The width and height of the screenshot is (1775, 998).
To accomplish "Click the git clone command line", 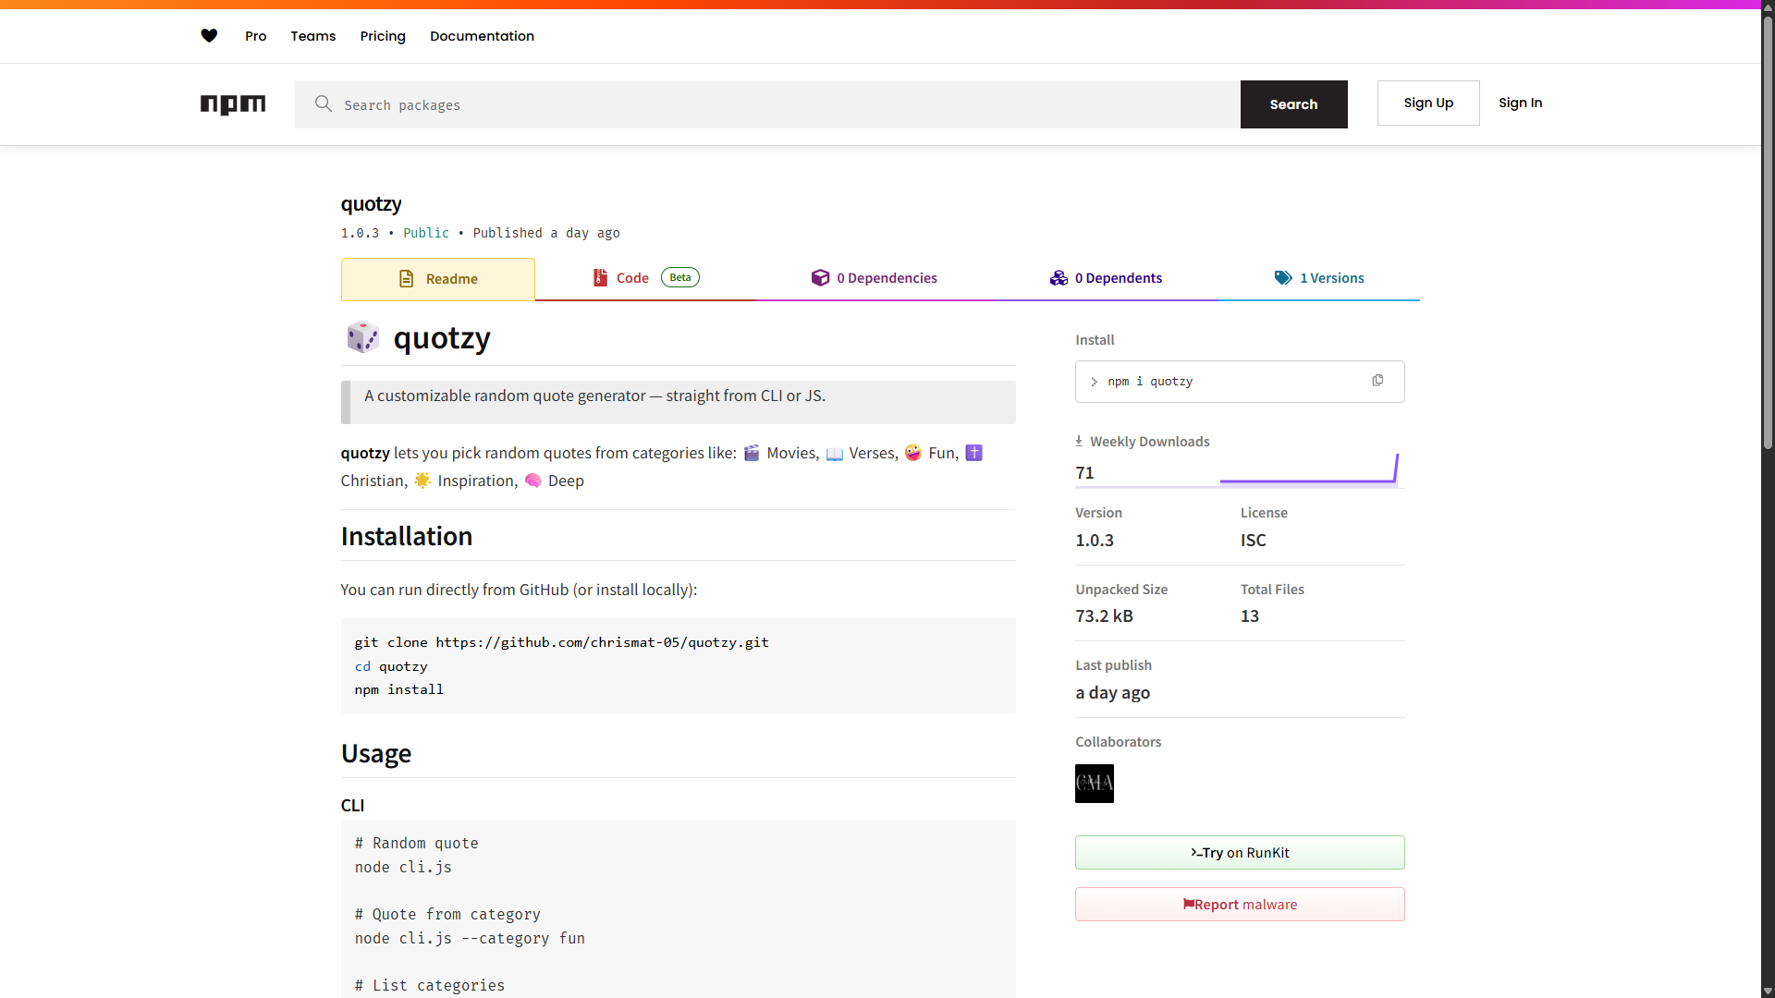I will pos(561,642).
